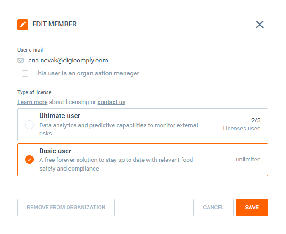Click the 'unlimited' license label
The image size is (286, 234).
248,160
